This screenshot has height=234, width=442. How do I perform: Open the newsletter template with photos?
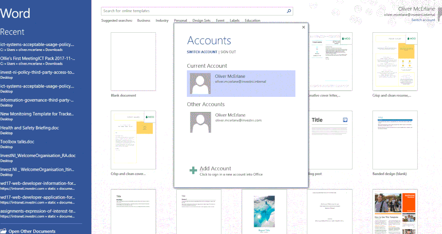point(395,212)
